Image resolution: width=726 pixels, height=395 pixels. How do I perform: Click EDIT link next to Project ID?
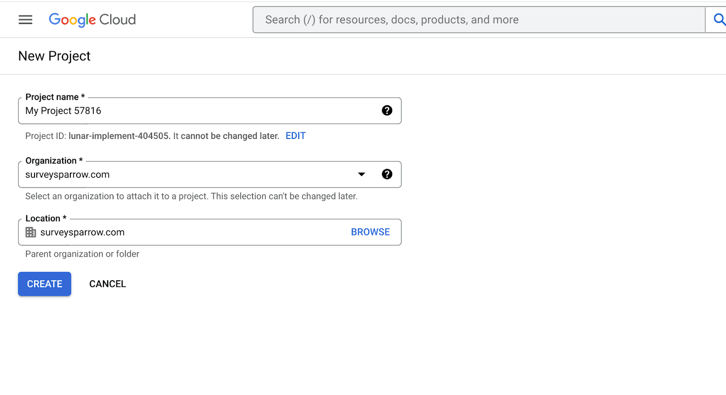[295, 136]
